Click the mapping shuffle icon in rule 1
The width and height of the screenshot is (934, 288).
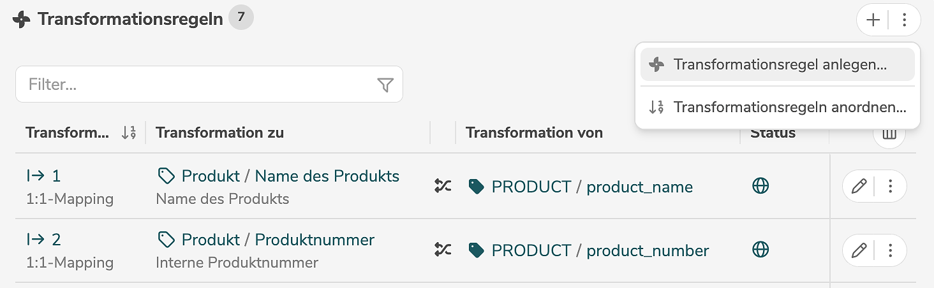443,185
